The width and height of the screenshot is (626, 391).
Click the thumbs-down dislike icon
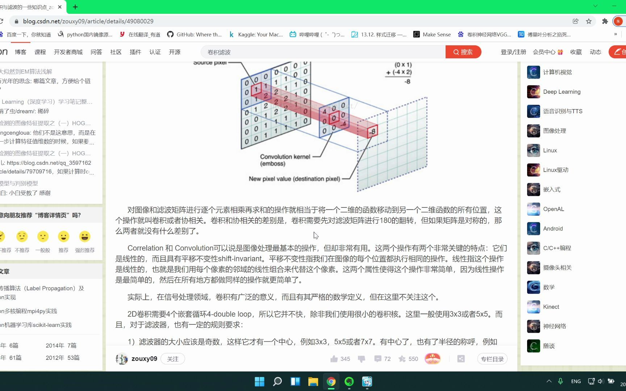pos(361,359)
